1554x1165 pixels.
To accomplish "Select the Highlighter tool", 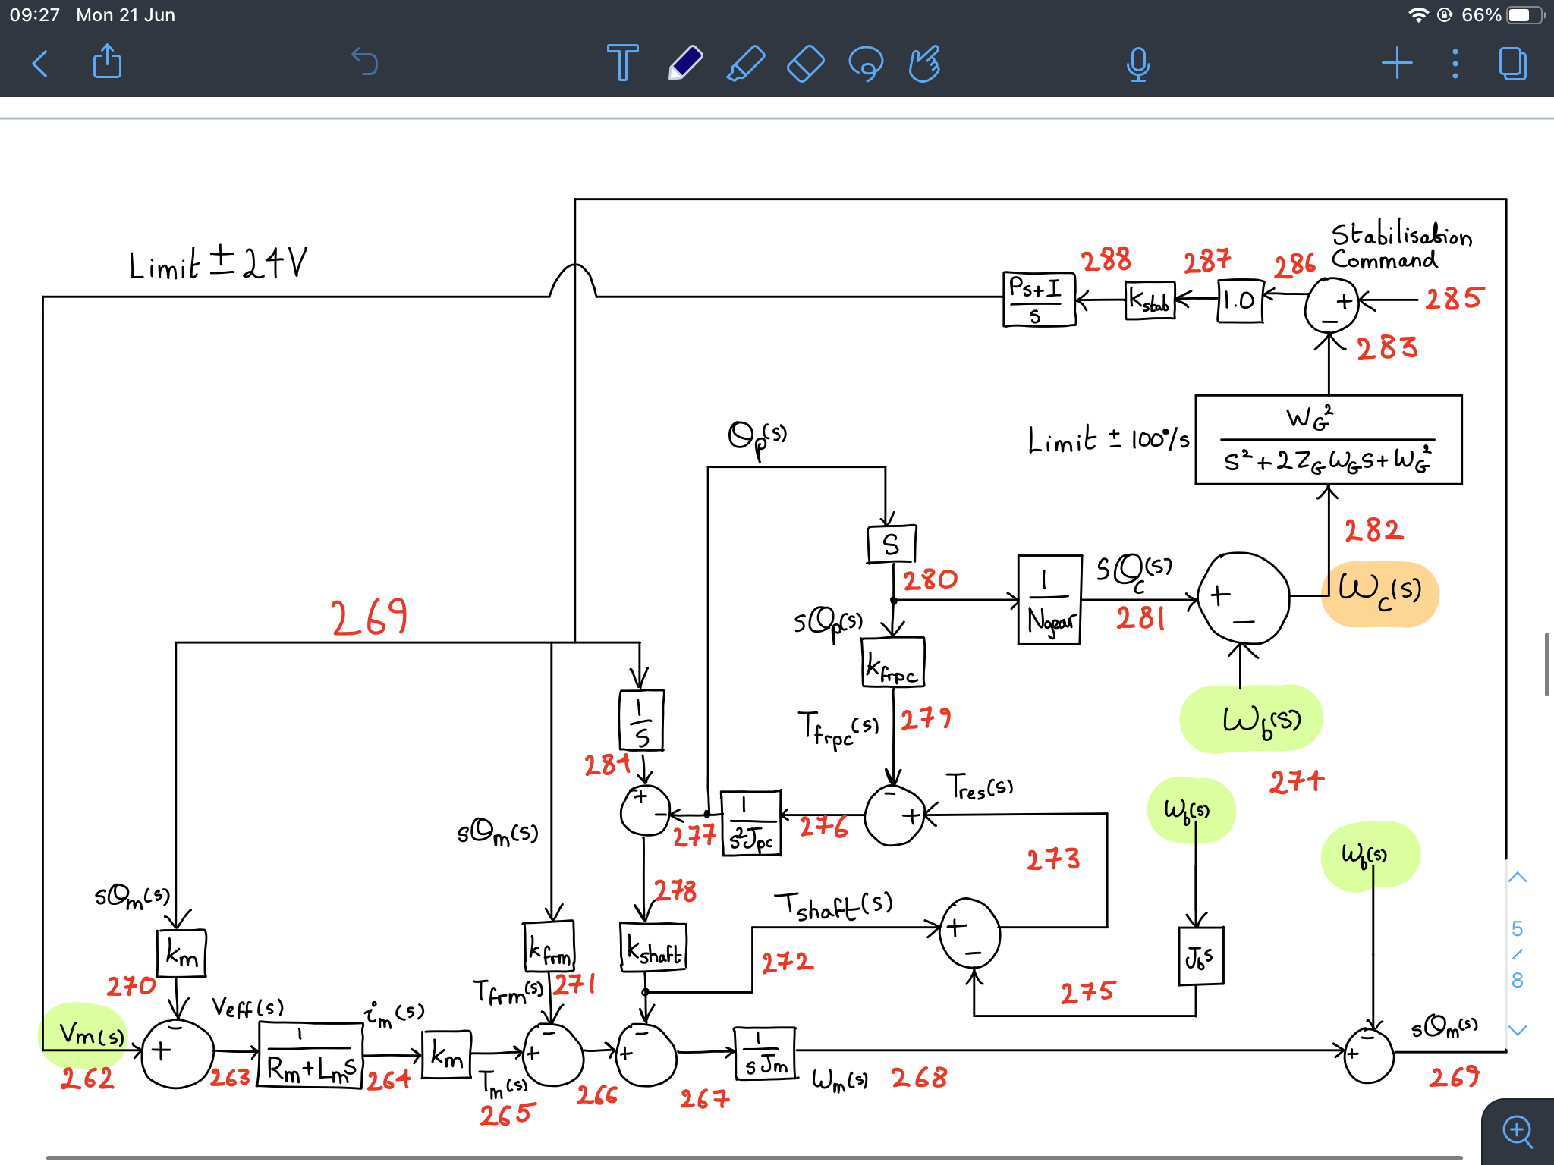I will tap(745, 62).
